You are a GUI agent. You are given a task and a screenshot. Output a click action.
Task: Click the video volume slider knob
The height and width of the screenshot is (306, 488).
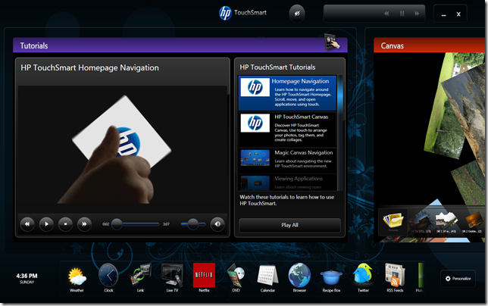pyautogui.click(x=193, y=224)
